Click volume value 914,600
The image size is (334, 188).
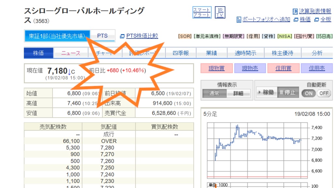162,103
